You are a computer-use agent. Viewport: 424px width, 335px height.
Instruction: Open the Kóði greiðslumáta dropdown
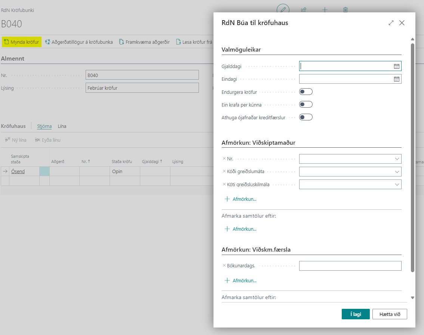click(x=397, y=172)
